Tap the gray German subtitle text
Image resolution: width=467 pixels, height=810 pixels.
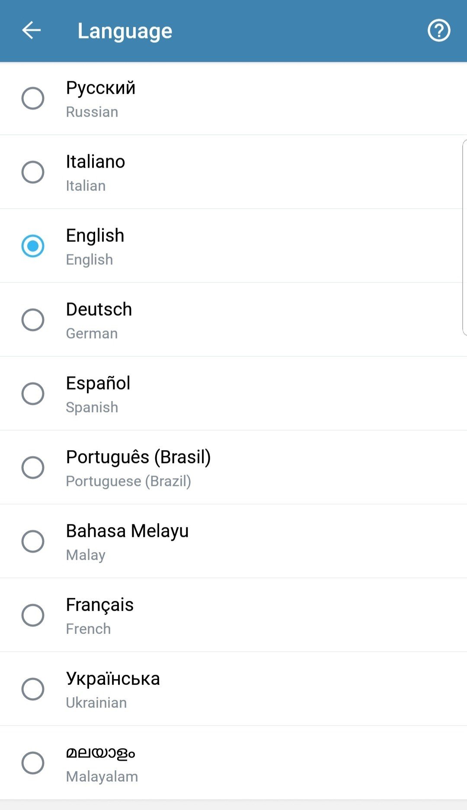[x=92, y=334]
